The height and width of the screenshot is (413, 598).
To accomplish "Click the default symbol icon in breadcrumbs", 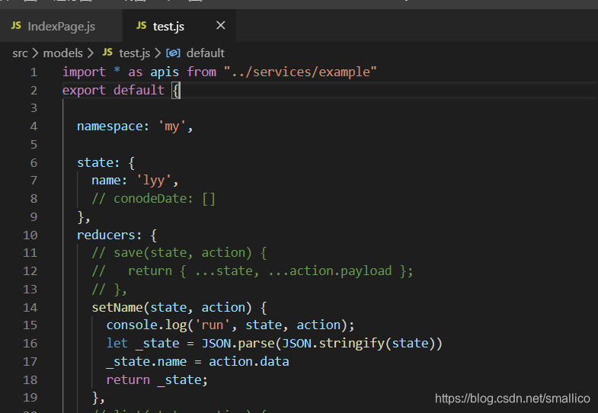I will point(173,53).
